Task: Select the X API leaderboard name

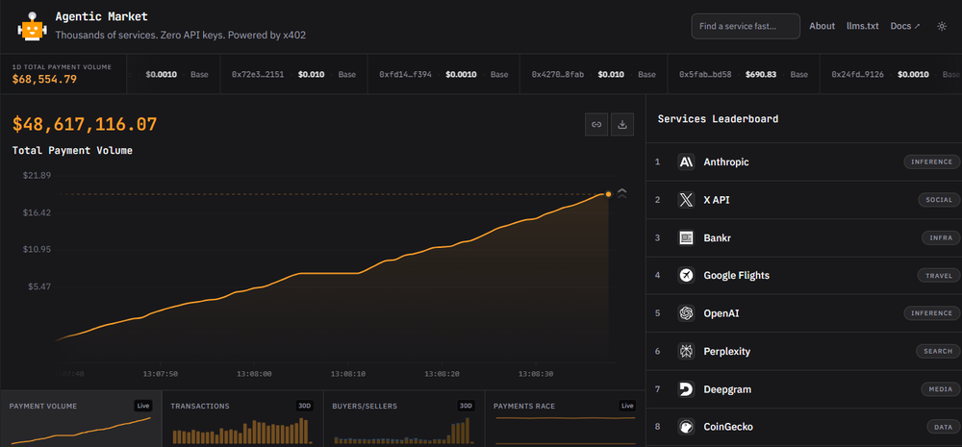Action: click(x=717, y=200)
